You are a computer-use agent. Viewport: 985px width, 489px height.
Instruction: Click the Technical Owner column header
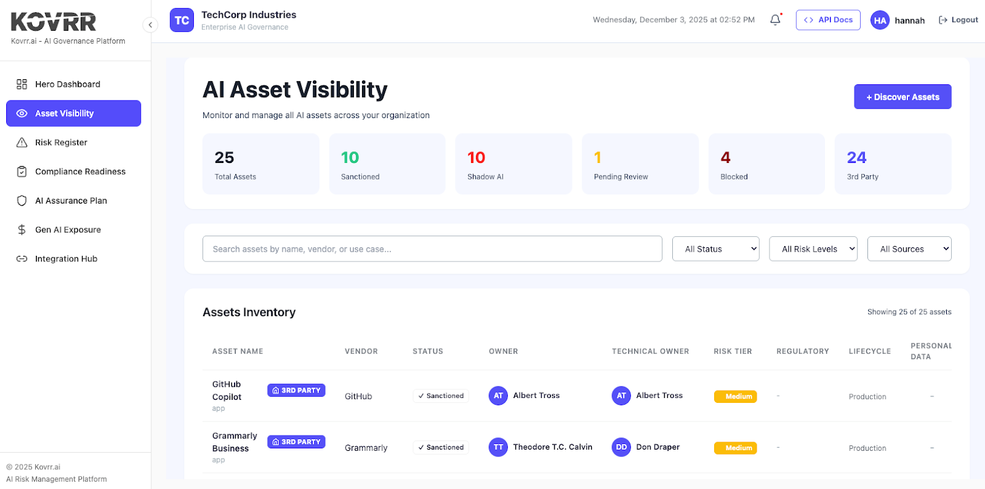(x=651, y=351)
